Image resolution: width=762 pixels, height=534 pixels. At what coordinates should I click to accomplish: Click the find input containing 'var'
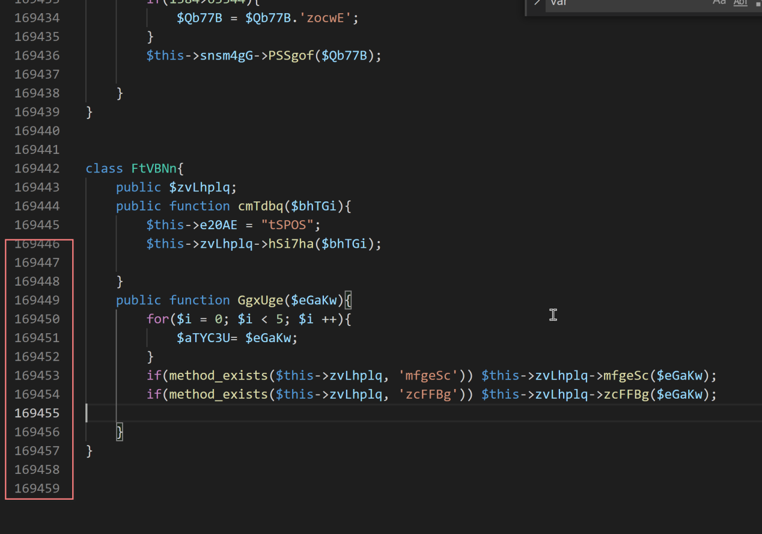click(625, 3)
